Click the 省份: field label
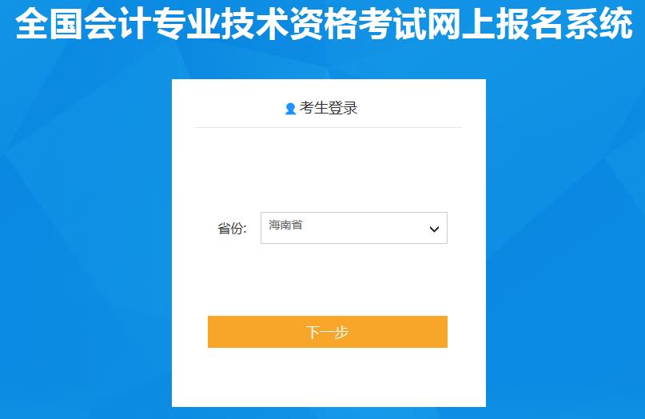This screenshot has height=419, width=645. (x=232, y=228)
